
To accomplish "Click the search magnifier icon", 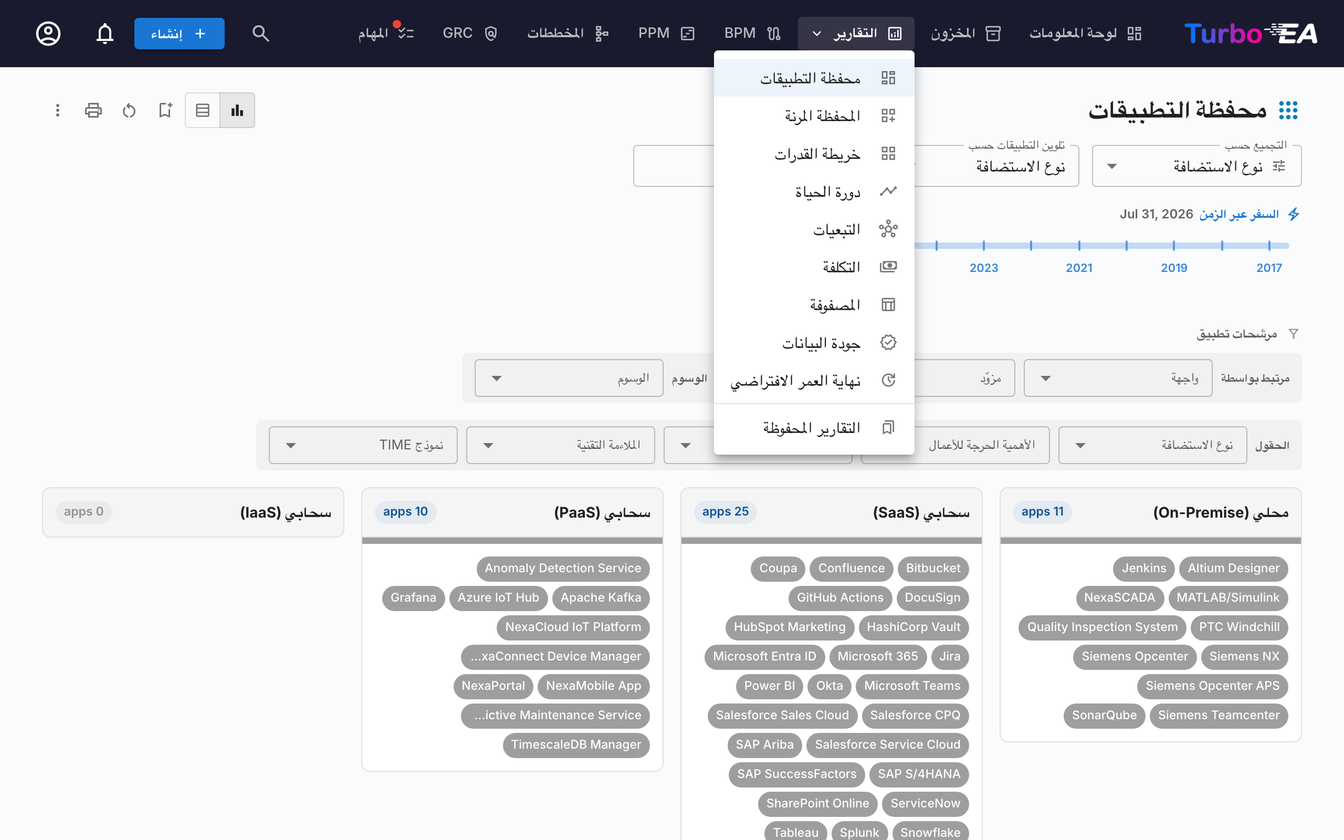I will (x=260, y=33).
